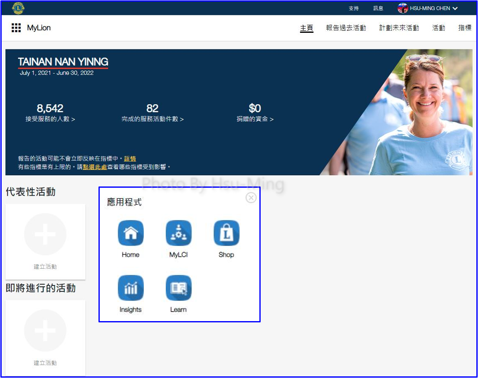Viewport: 478px width, 378px height.
Task: Launch the Learn app icon
Action: coord(178,288)
